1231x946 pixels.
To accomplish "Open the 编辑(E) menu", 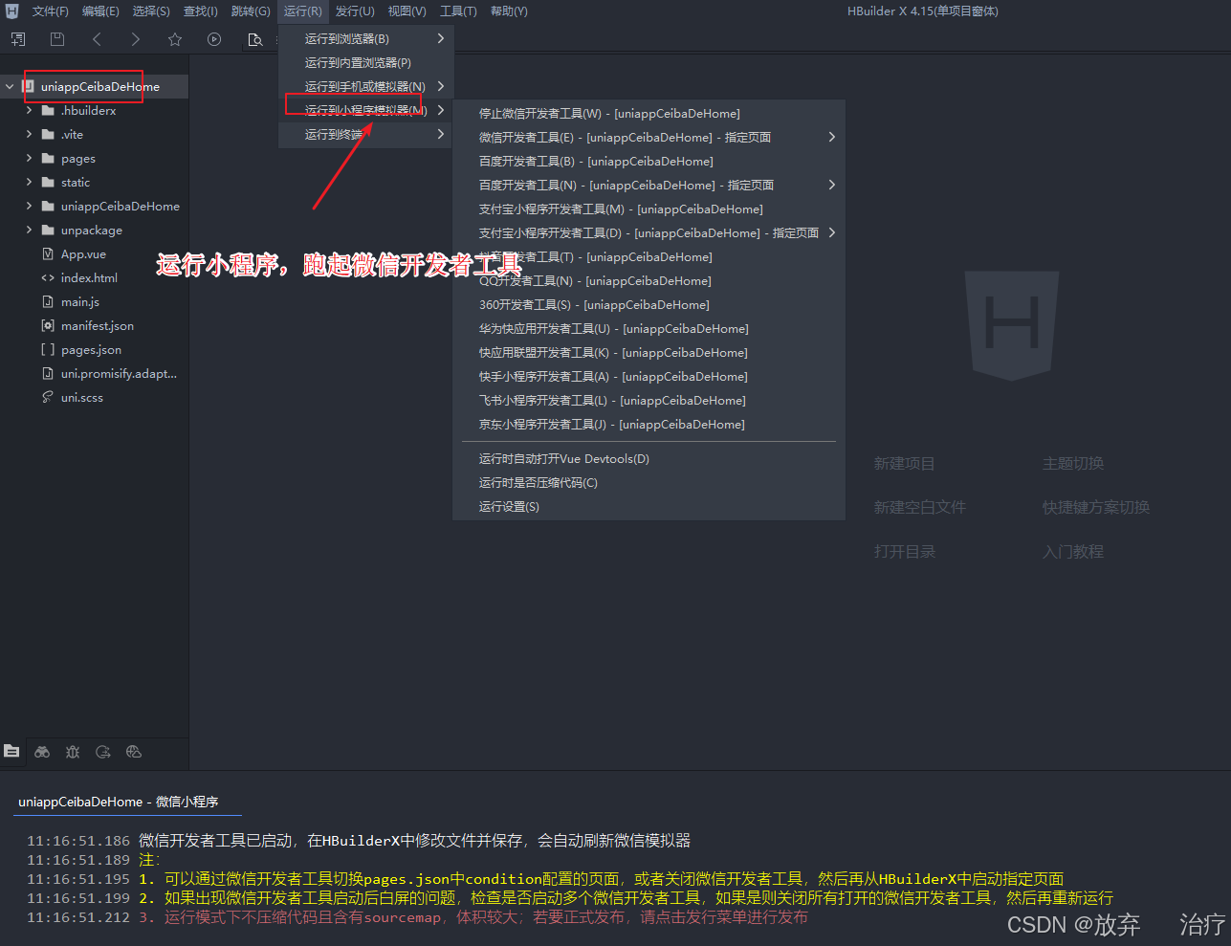I will point(100,11).
